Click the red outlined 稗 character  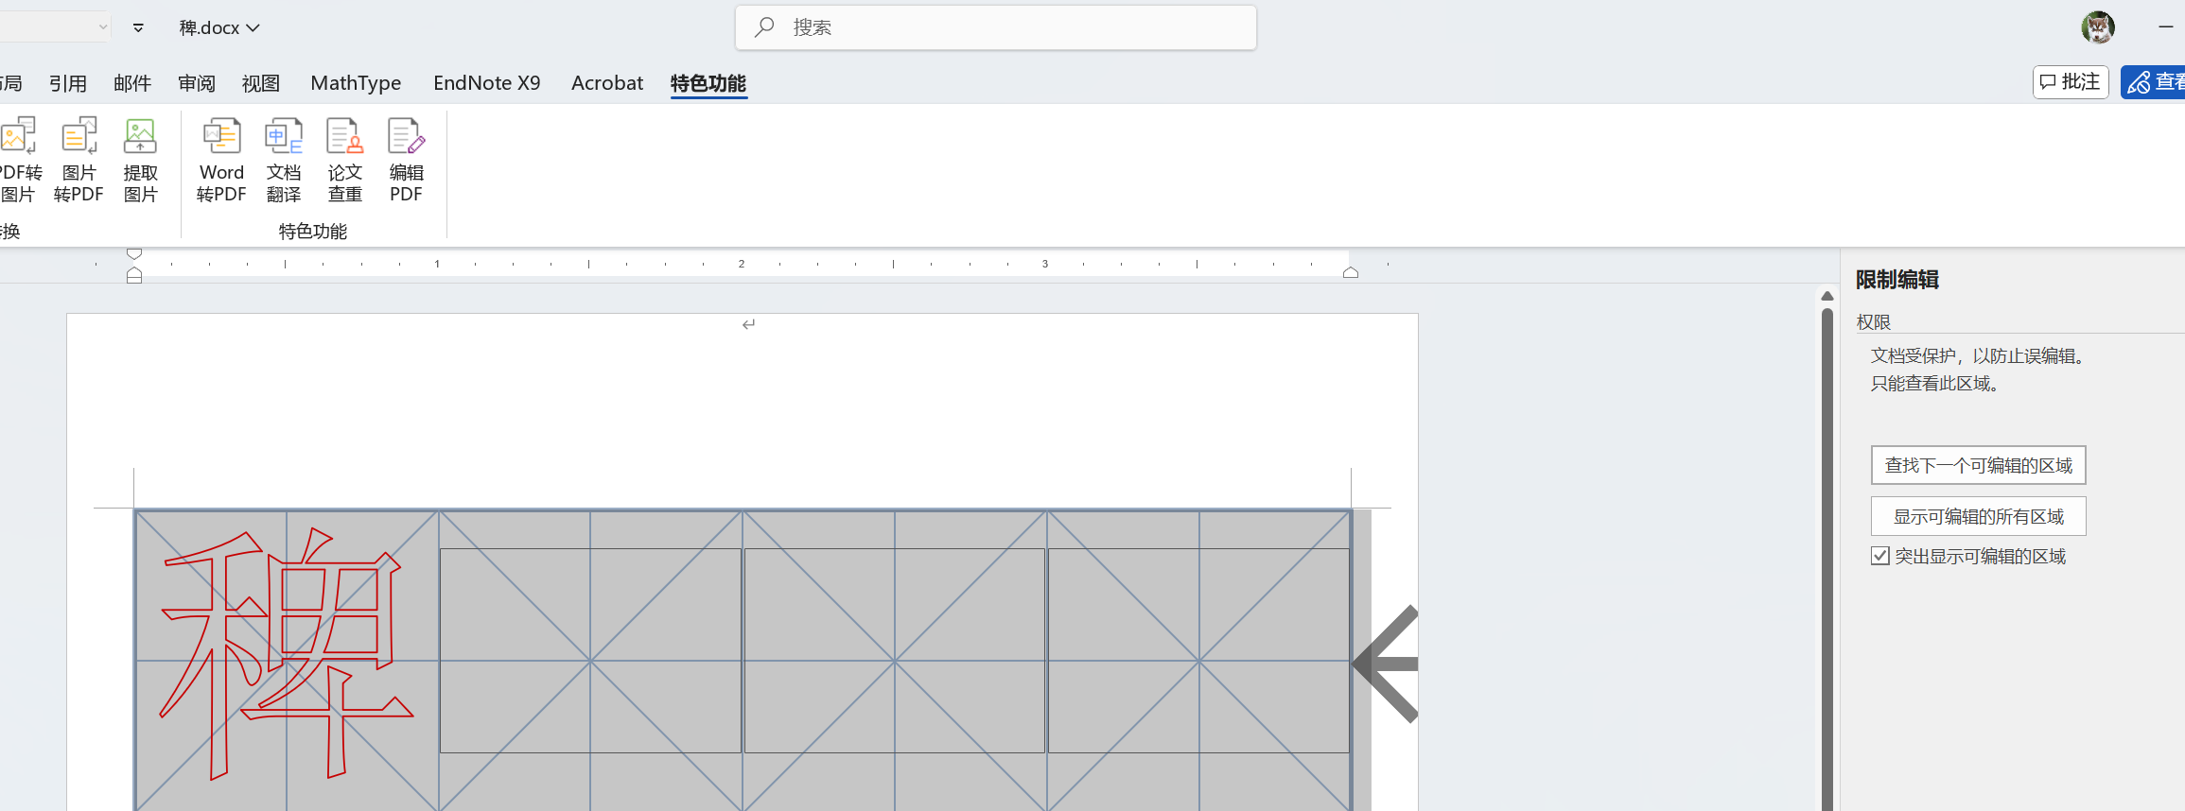(x=287, y=653)
